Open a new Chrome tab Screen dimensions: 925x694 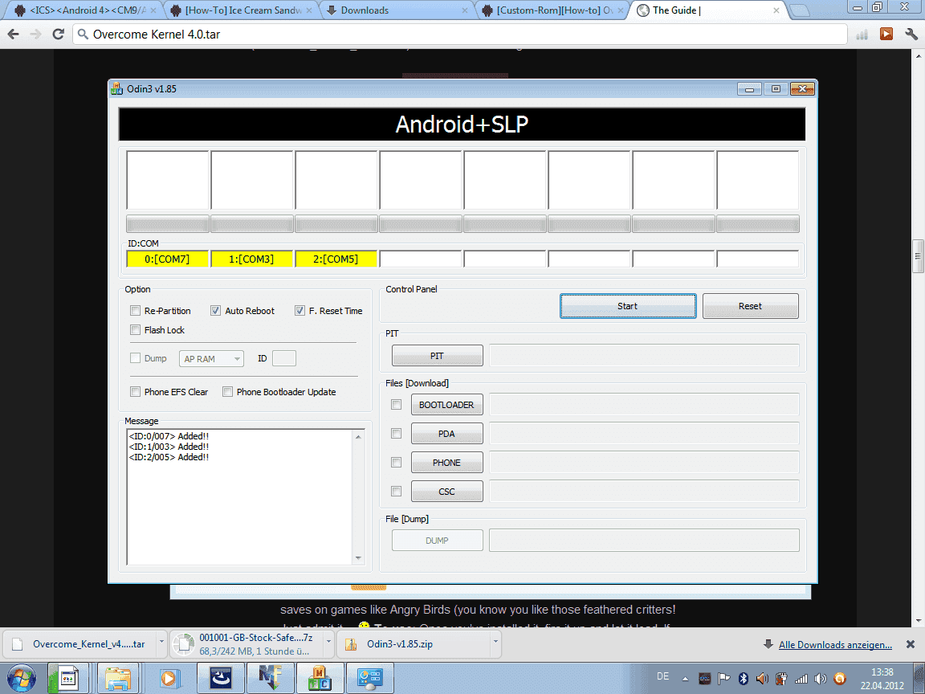tap(800, 10)
